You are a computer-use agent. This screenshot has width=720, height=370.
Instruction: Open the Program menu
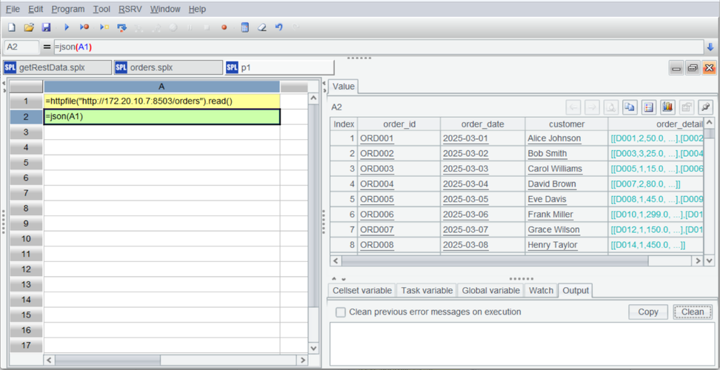tap(68, 9)
